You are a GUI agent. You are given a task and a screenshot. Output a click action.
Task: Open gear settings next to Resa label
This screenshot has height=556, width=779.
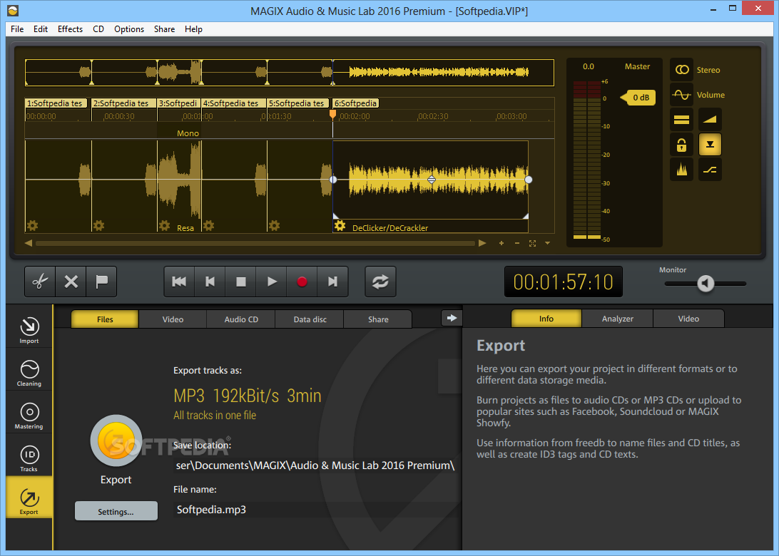click(165, 226)
